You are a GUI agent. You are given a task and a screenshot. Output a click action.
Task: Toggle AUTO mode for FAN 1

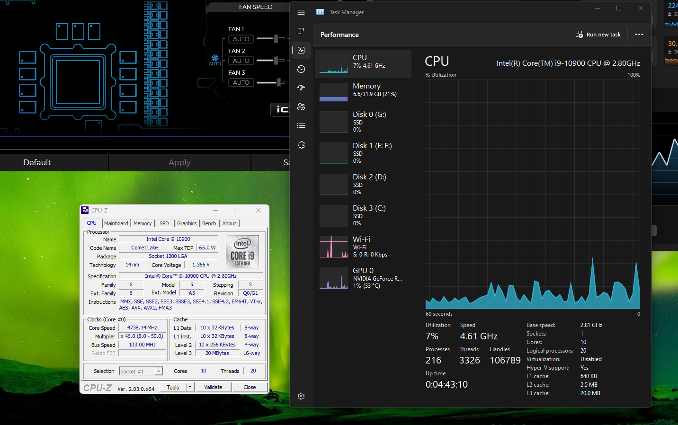(x=241, y=39)
